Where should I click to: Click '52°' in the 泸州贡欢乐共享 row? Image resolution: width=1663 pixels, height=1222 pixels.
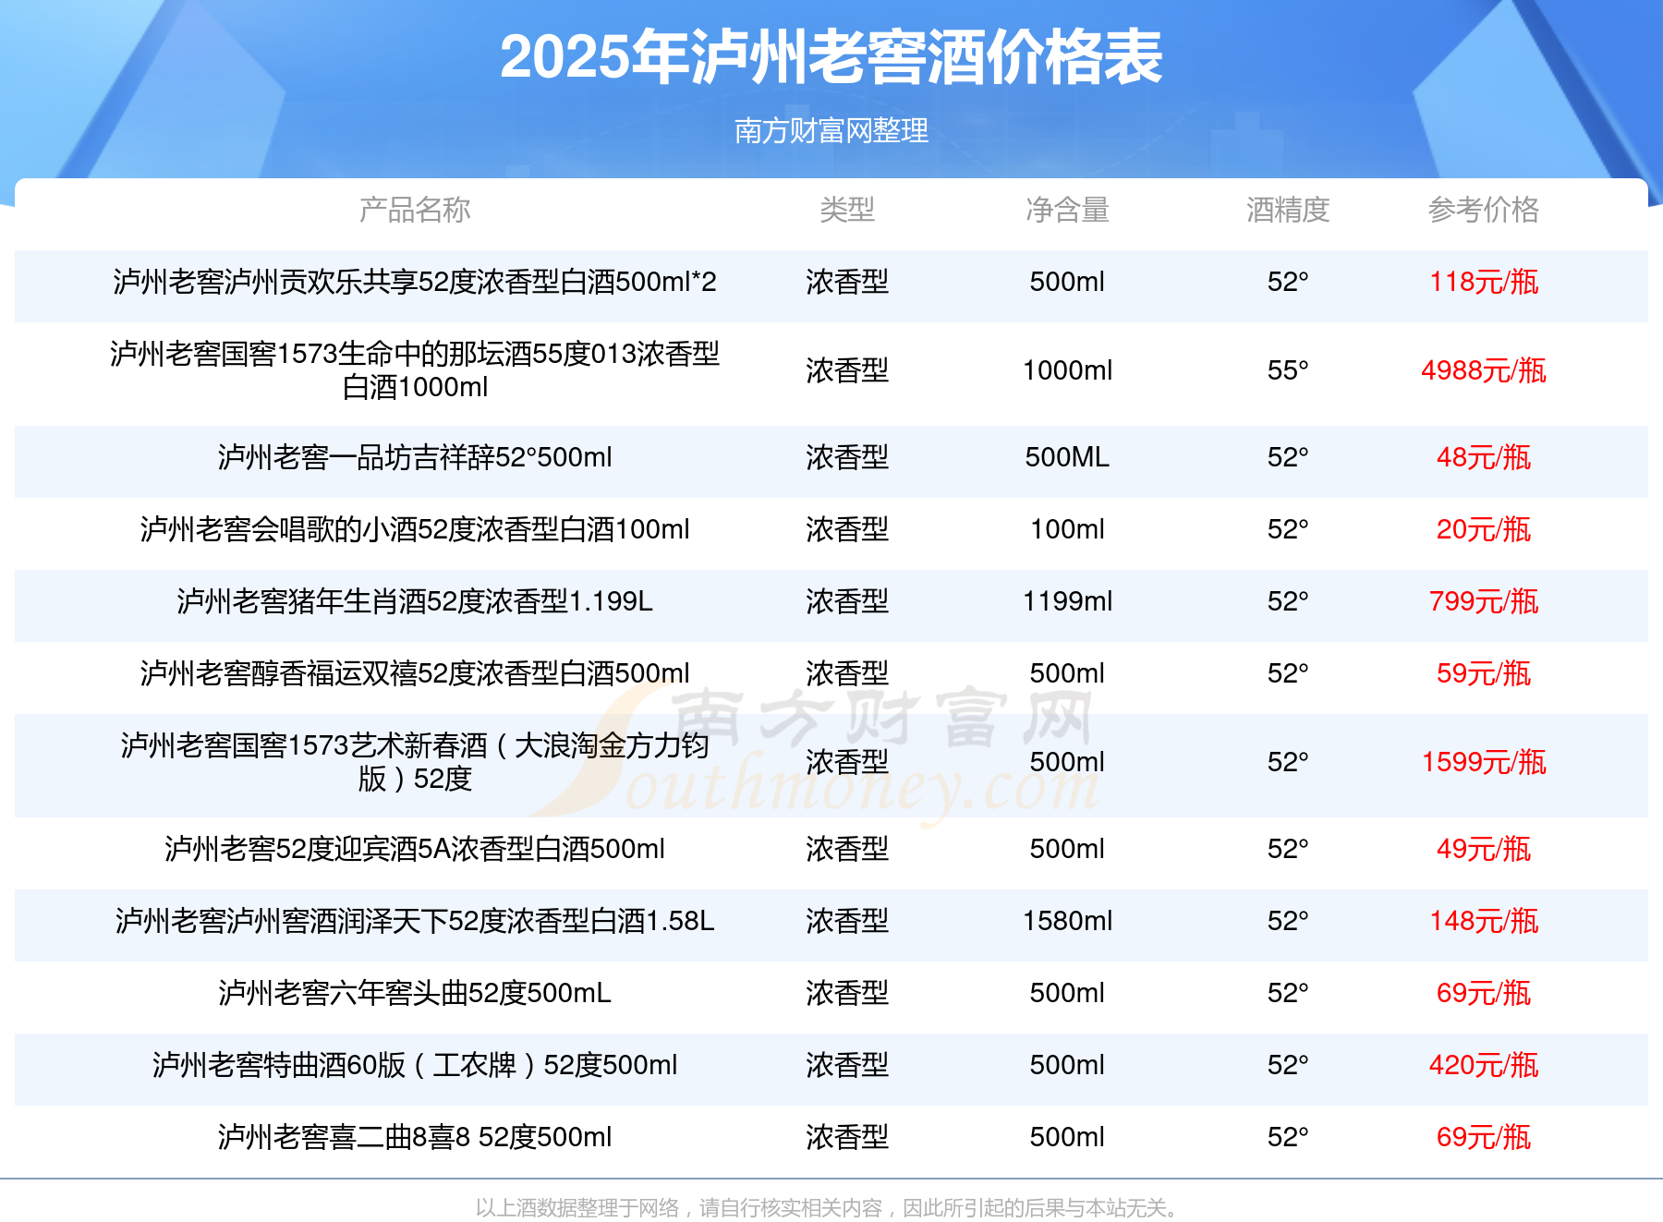(x=1288, y=282)
